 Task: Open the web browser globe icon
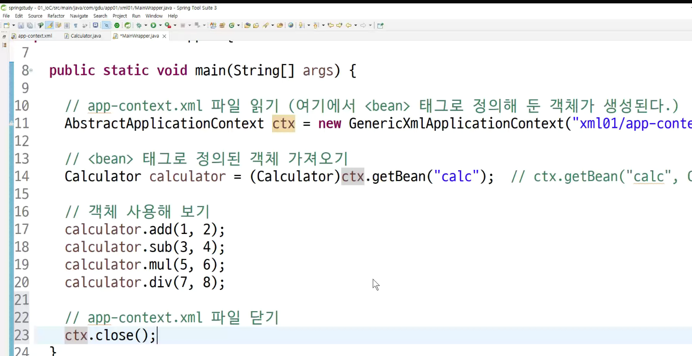(291, 26)
